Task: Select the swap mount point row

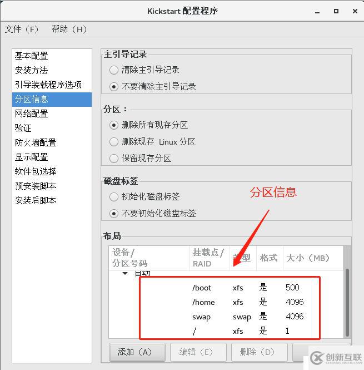Action: (x=226, y=317)
